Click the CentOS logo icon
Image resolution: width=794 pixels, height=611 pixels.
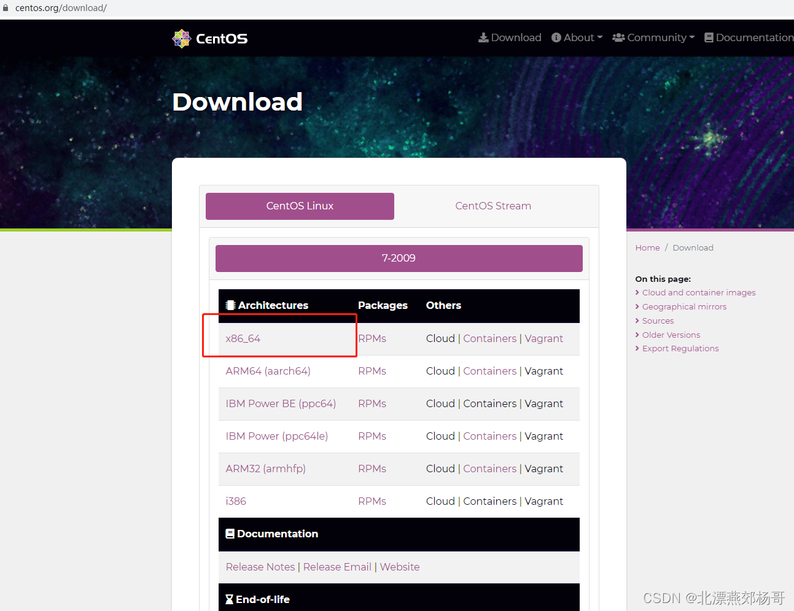182,38
